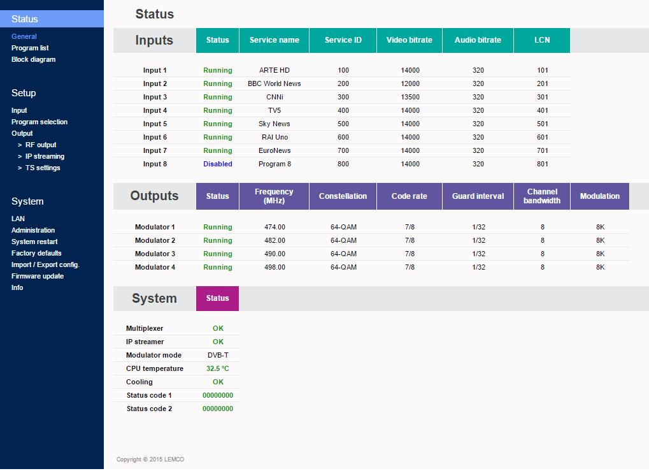The image size is (649, 471).
Task: Select Factory defaults in sidebar
Action: (x=36, y=253)
